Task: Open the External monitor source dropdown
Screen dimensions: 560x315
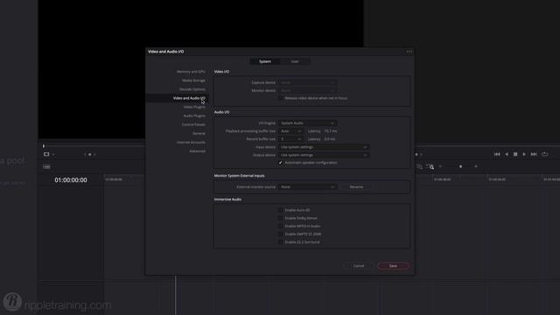Action: coord(307,186)
